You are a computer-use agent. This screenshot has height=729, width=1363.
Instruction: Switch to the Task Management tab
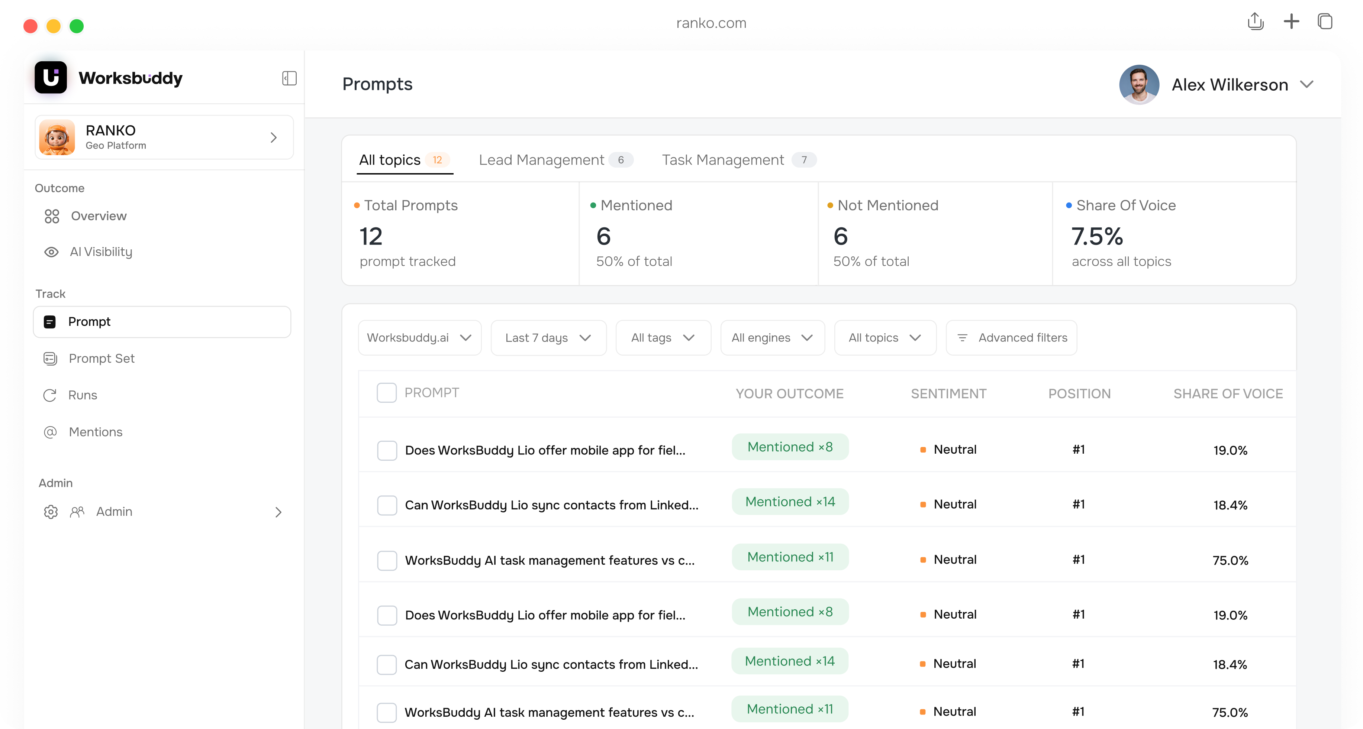point(739,160)
